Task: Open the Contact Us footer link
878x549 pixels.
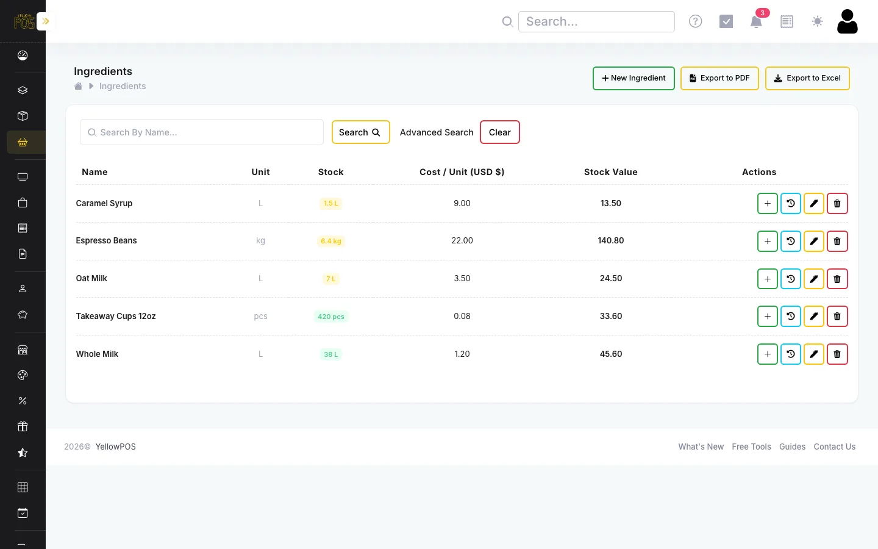Action: (835, 447)
